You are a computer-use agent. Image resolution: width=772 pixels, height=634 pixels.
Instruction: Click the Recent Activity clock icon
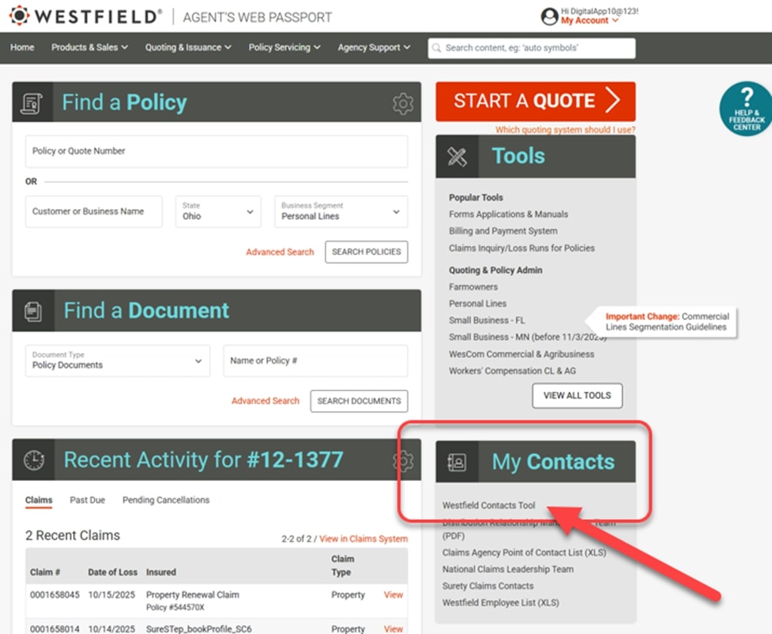(x=34, y=460)
